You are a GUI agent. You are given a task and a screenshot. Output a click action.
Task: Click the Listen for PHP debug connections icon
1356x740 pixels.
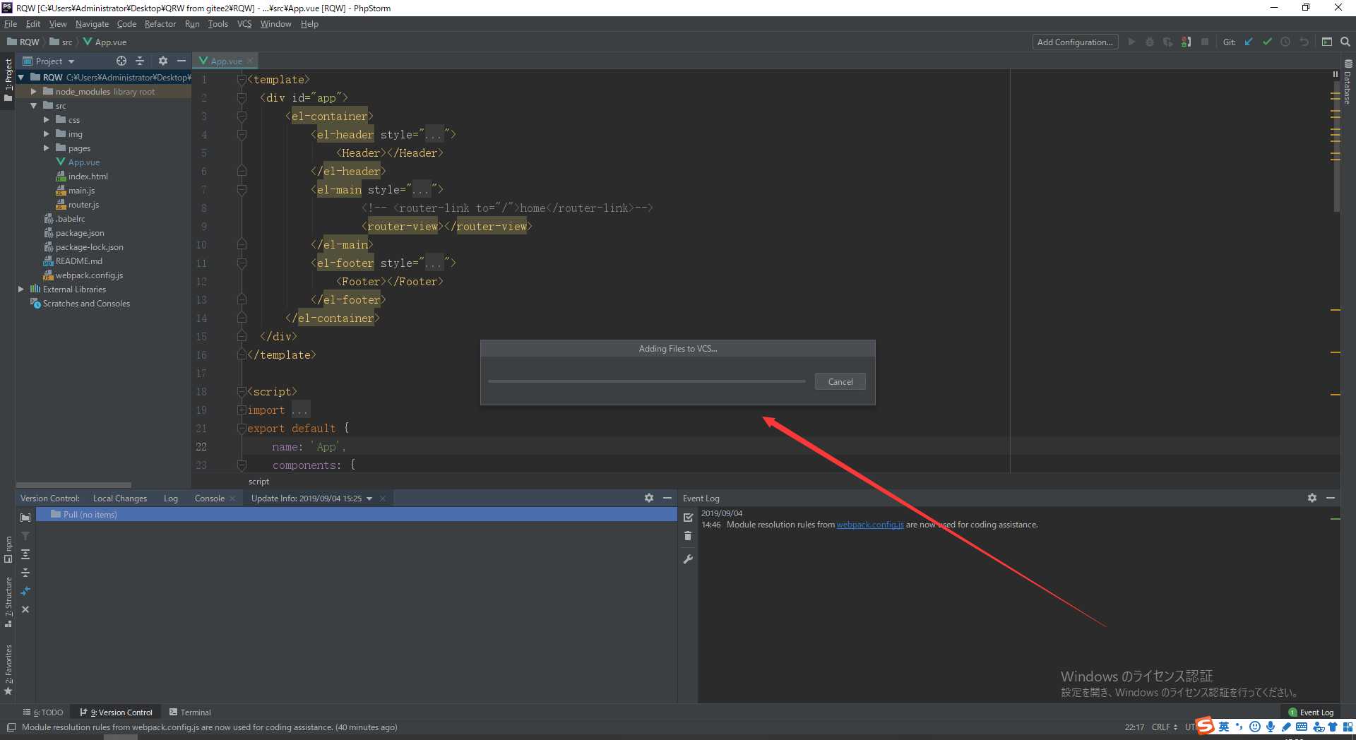tap(1186, 42)
